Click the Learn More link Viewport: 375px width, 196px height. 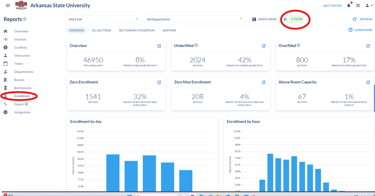360,30
